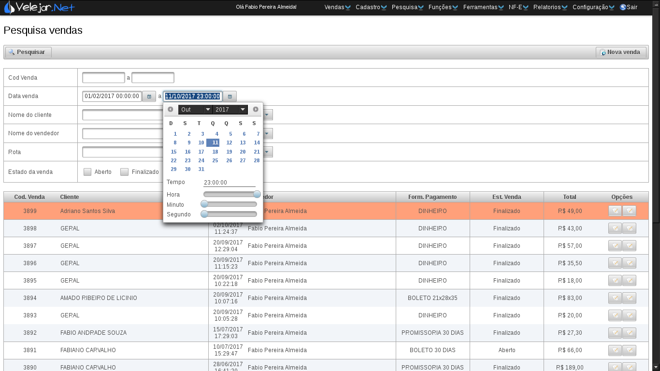The width and height of the screenshot is (660, 371).
Task: Click the Form. Pagamento column header
Action: (432, 197)
